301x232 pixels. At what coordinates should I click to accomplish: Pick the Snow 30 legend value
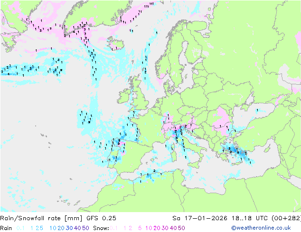point(165,228)
